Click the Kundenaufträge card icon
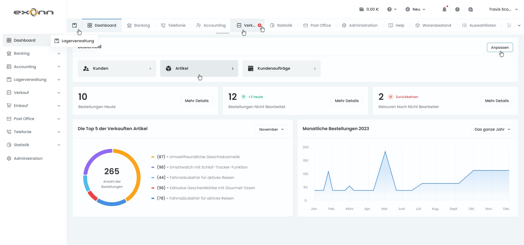The width and height of the screenshot is (524, 245). coord(251,68)
